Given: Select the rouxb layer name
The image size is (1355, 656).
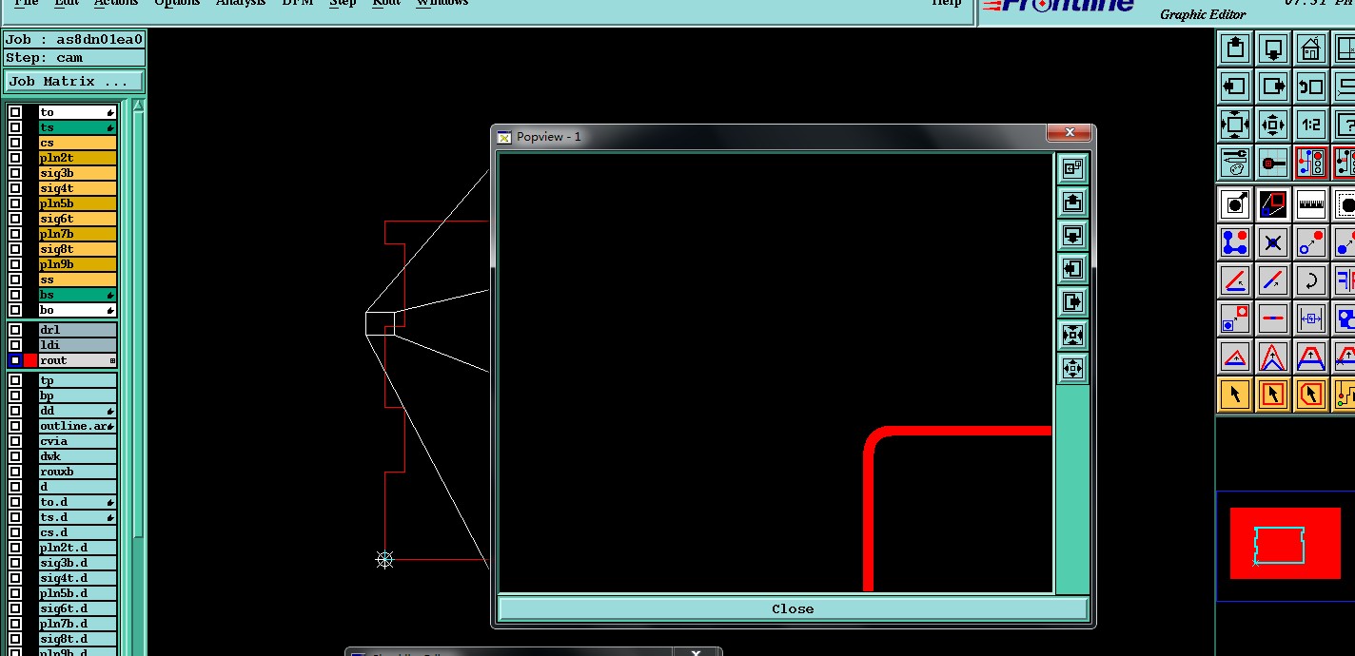Looking at the screenshot, I should [77, 472].
